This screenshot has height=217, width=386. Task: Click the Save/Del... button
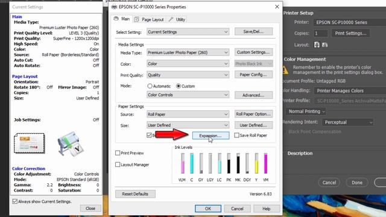[x=253, y=32]
